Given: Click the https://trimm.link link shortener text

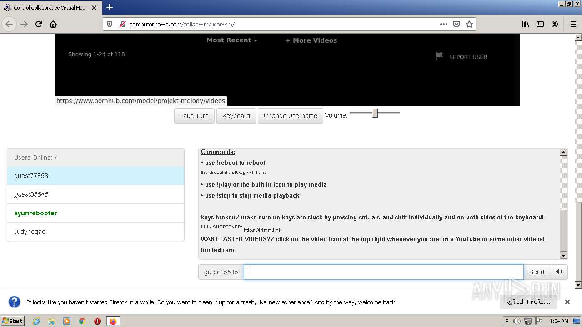Looking at the screenshot, I should pyautogui.click(x=262, y=230).
